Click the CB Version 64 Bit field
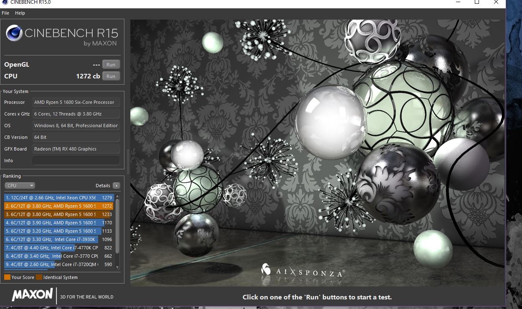 tap(76, 137)
